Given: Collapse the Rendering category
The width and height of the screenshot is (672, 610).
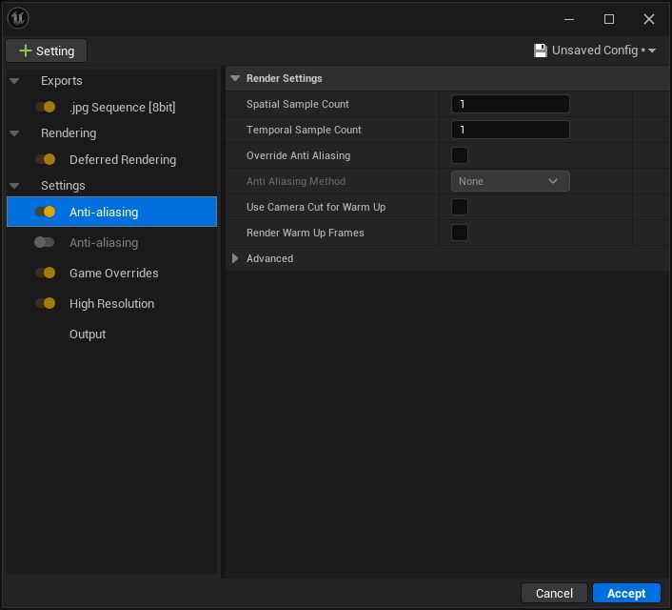Looking at the screenshot, I should 14,133.
